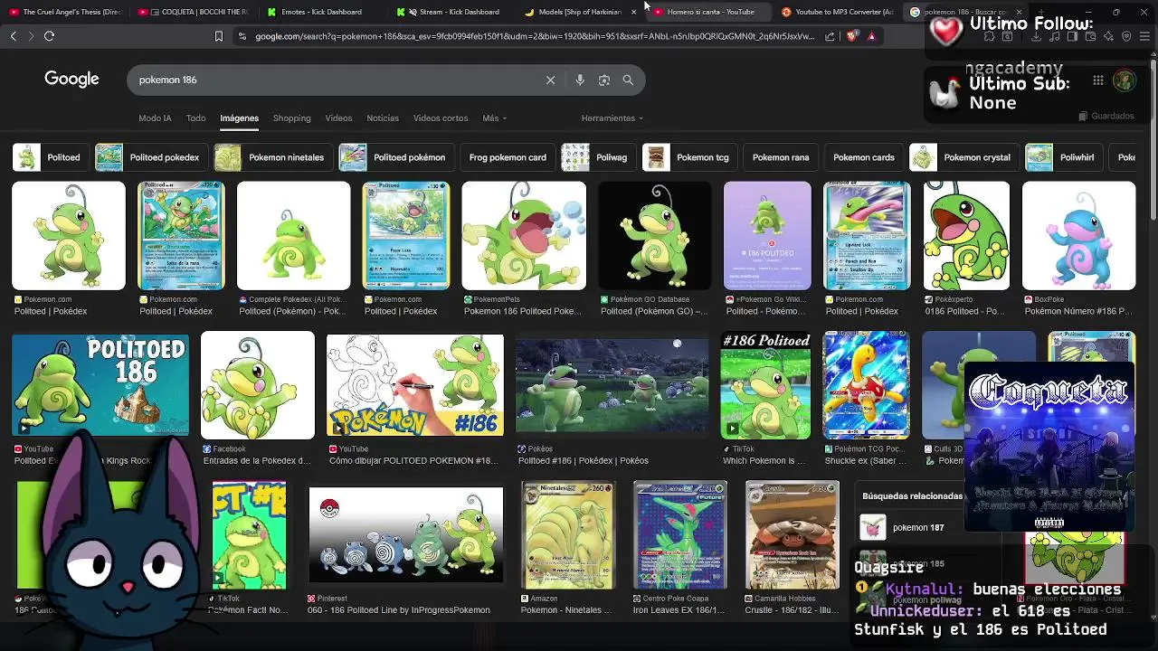
Task: Open The Cruel Angel's Thesis browser tab
Action: pyautogui.click(x=65, y=12)
